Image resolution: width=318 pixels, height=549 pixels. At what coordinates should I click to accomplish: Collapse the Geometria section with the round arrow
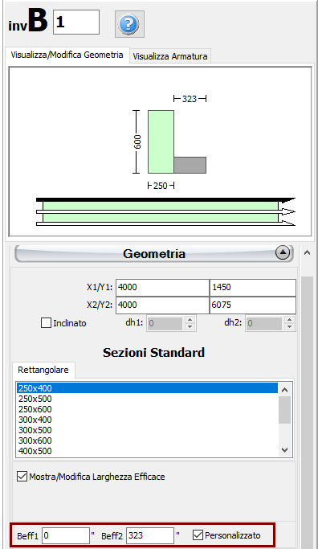coord(283,252)
